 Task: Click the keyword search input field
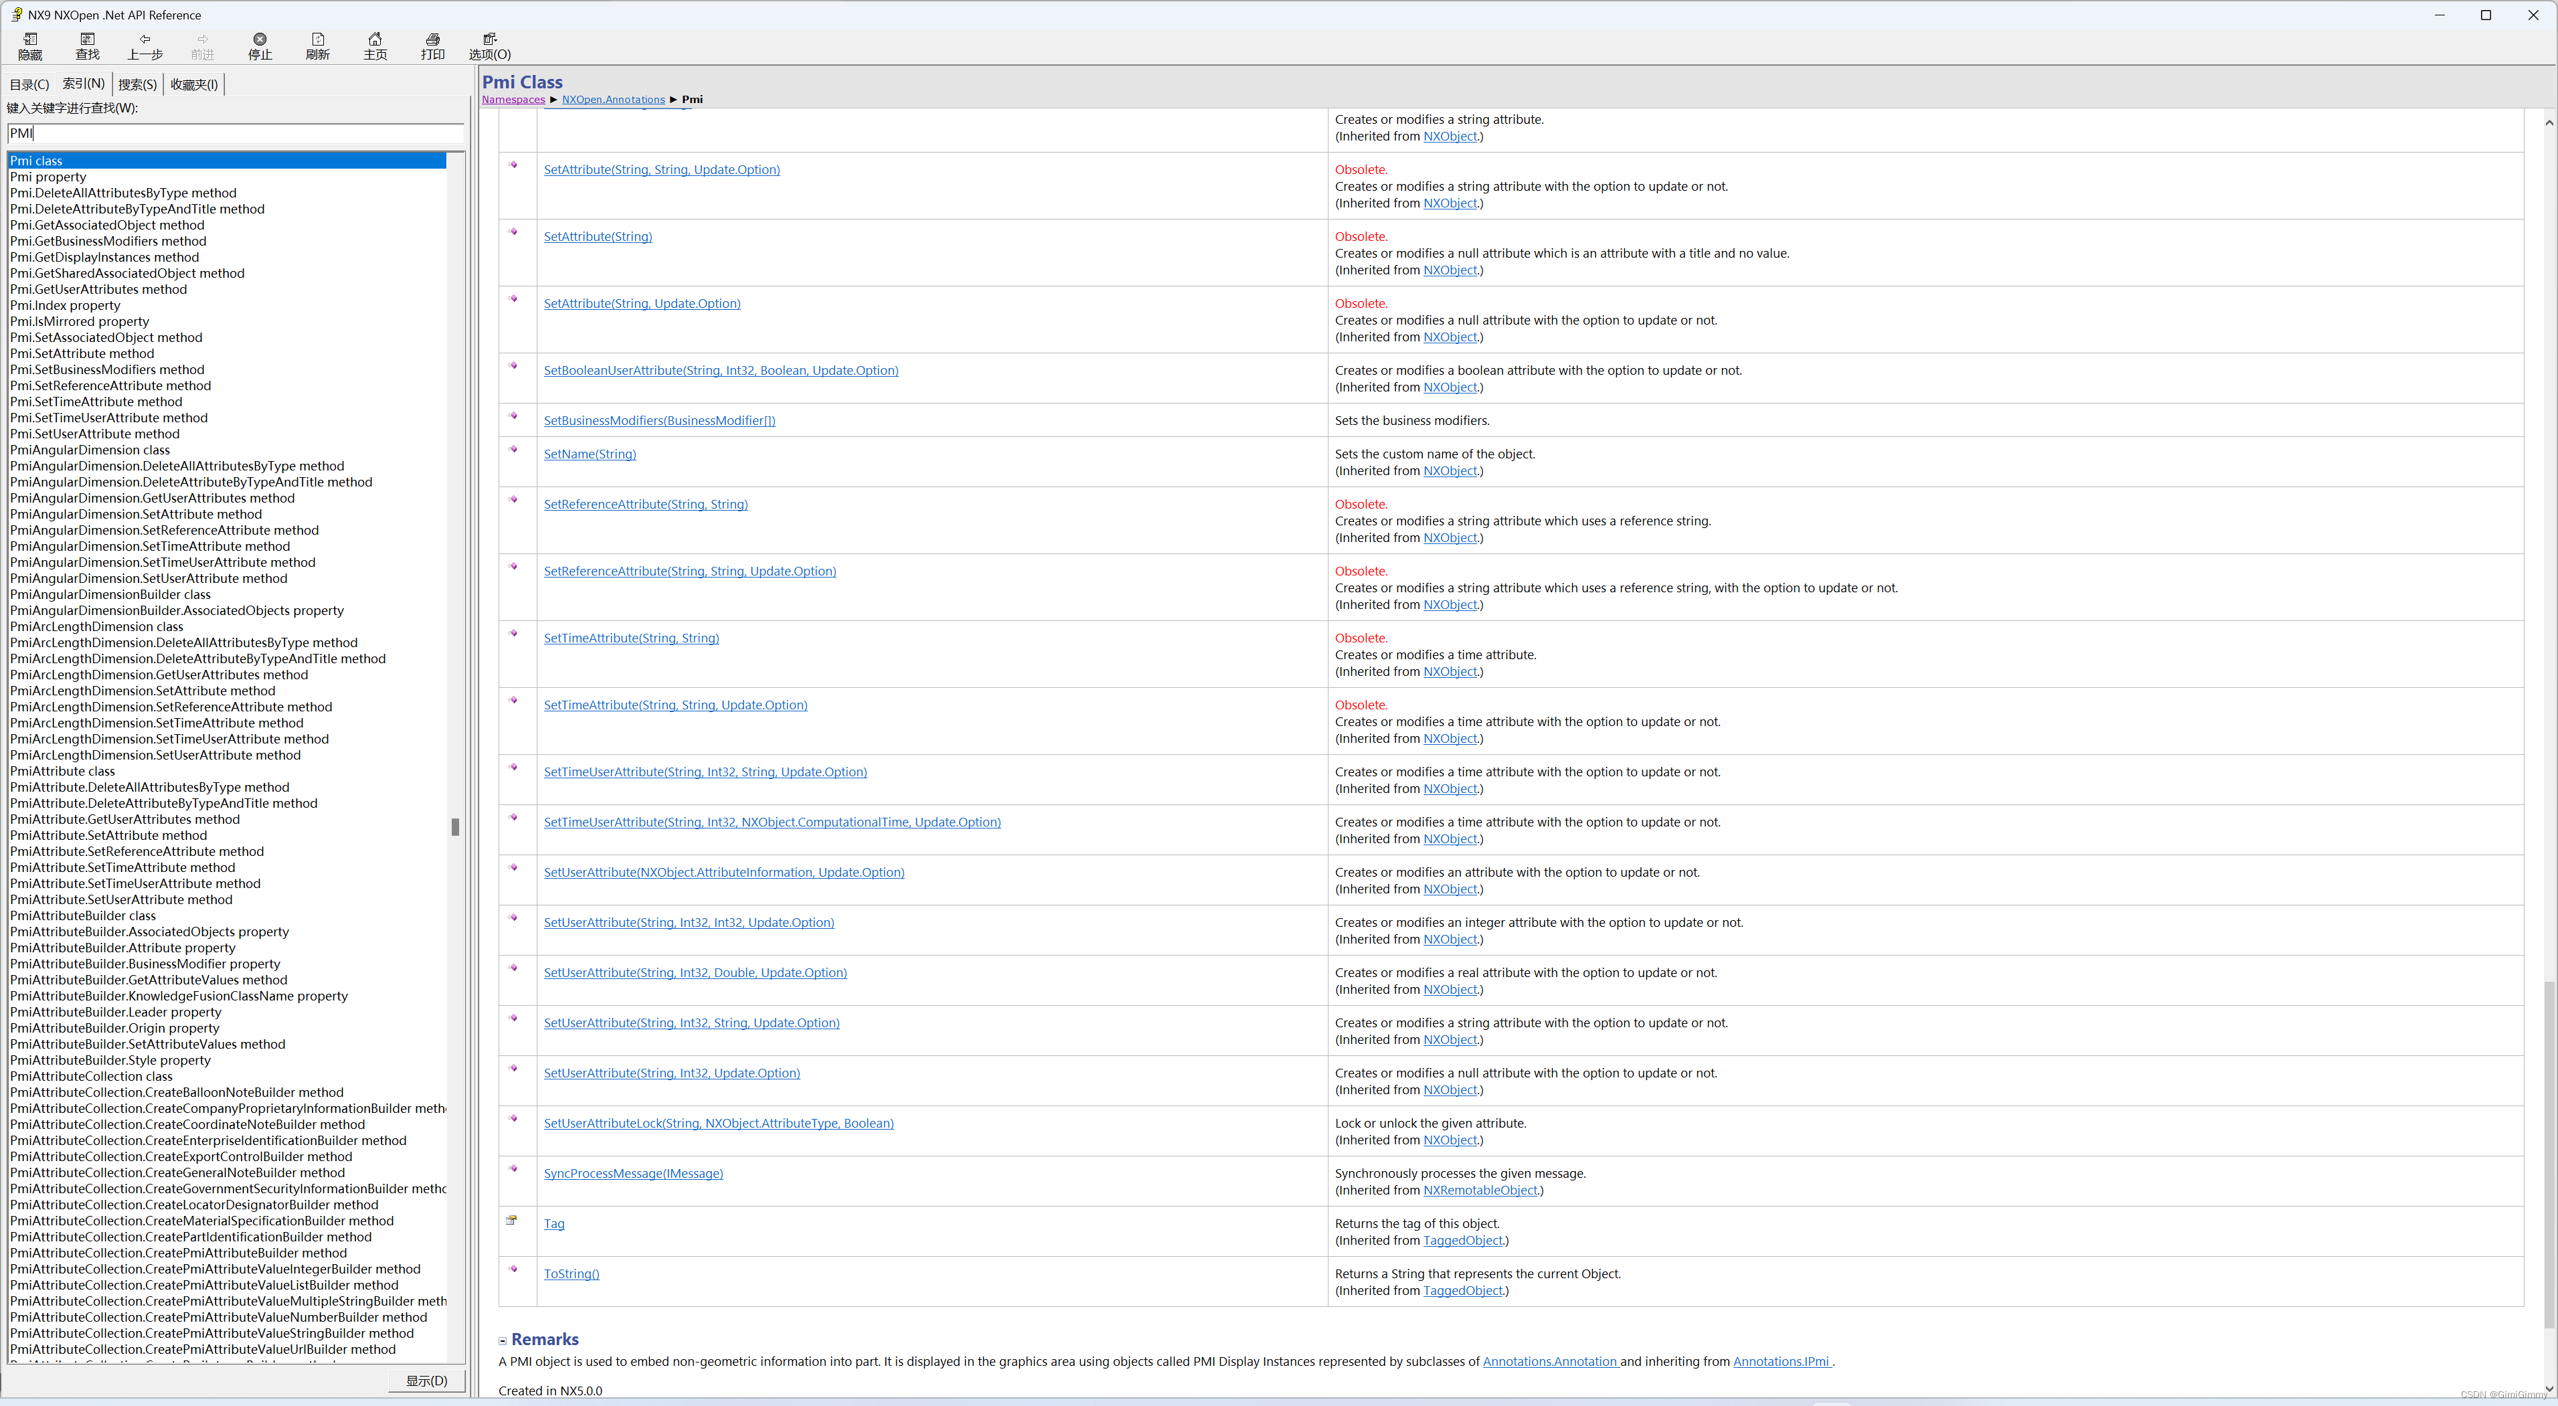[x=236, y=133]
